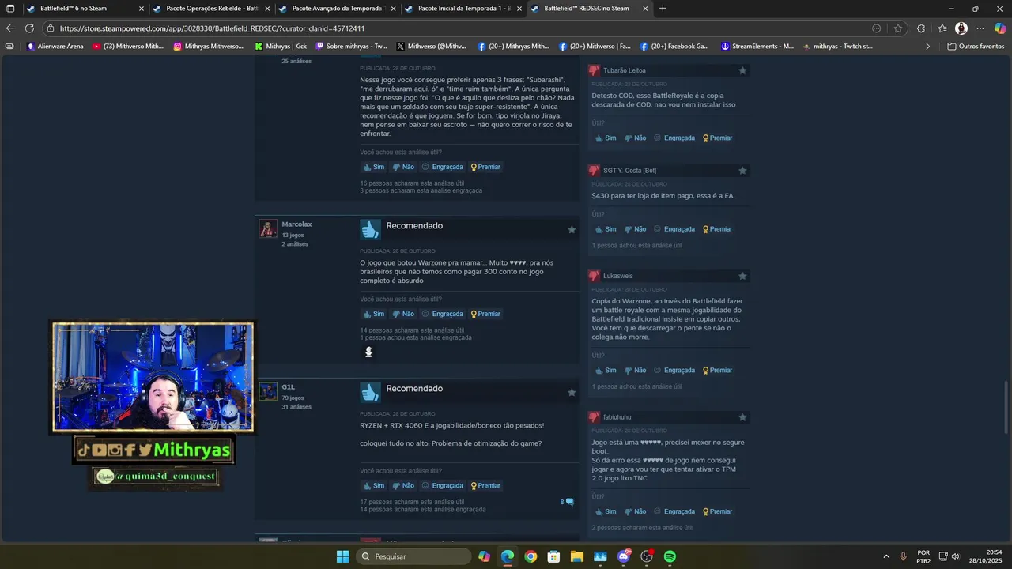Image resolution: width=1012 pixels, height=569 pixels.
Task: Switch to Pacote Avançado da Temporada tab
Action: 338,9
